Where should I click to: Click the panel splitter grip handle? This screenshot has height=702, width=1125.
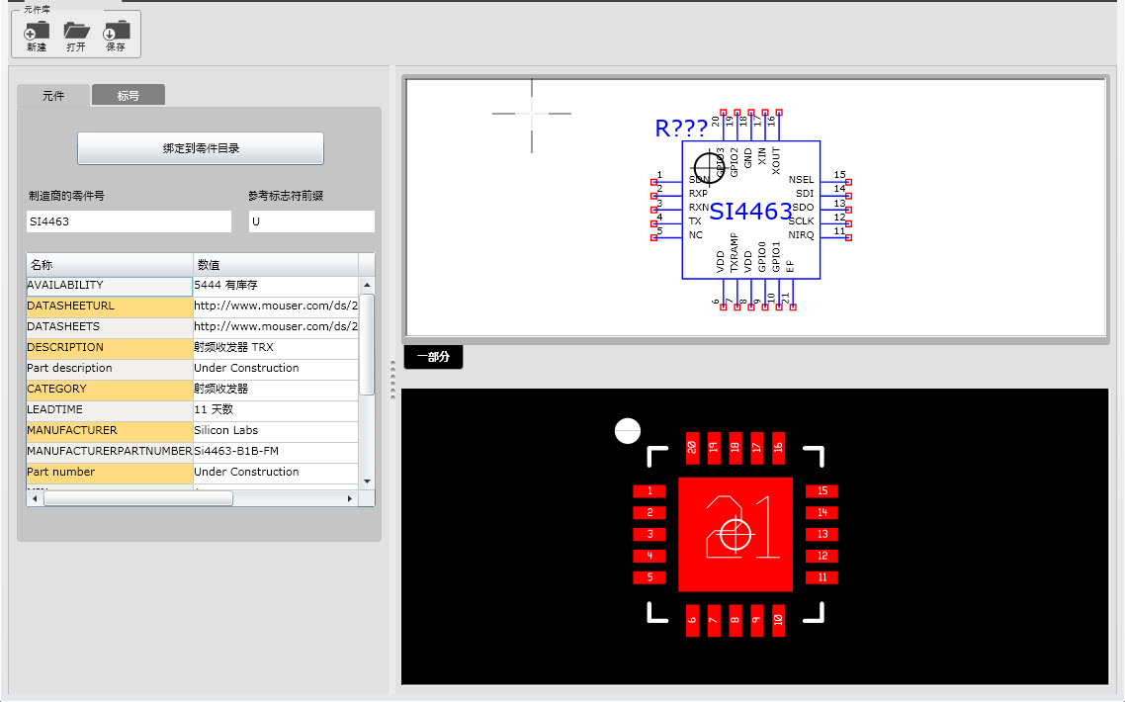(392, 379)
